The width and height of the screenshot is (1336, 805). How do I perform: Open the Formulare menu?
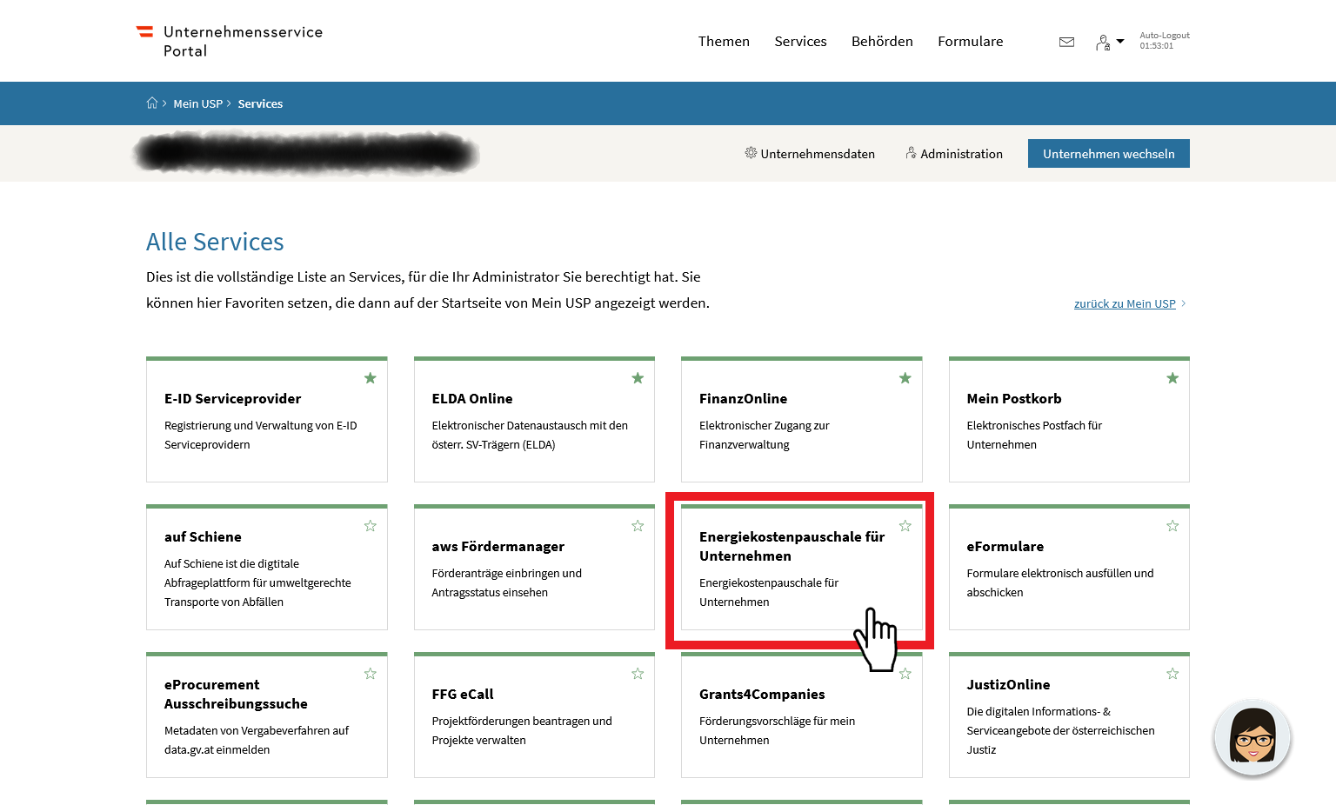pyautogui.click(x=970, y=42)
